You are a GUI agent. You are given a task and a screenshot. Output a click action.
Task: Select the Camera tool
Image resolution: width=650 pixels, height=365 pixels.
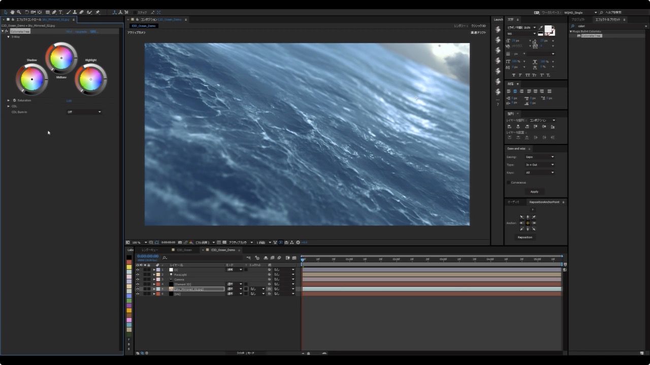(x=32, y=12)
